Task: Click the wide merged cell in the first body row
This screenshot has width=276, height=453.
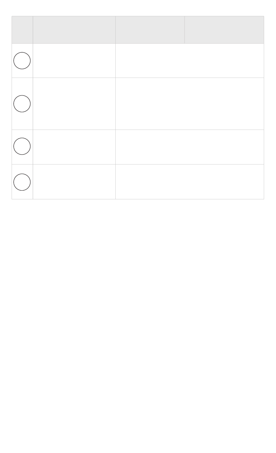Action: (x=190, y=60)
